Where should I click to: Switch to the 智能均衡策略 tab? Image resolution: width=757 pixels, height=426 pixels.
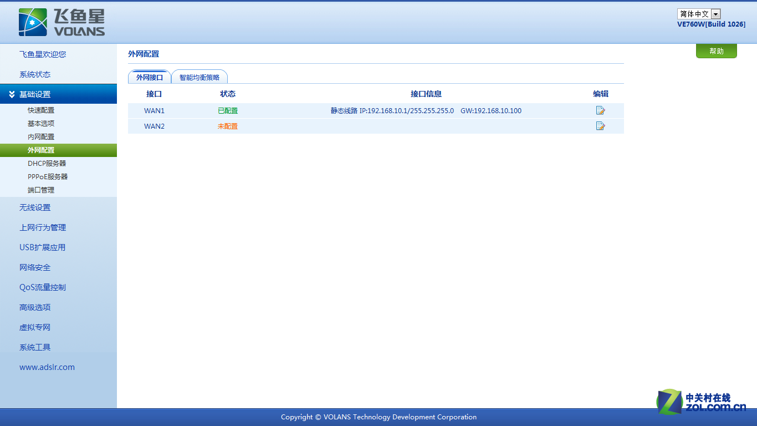[x=200, y=77]
